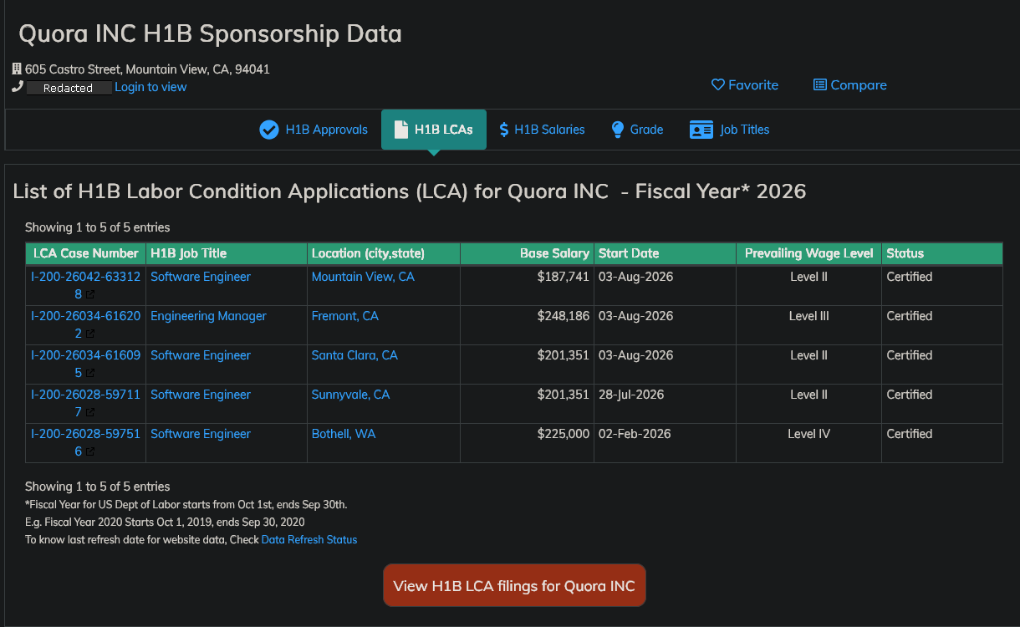Go to the Grade tab
This screenshot has height=627, width=1020.
coord(637,130)
